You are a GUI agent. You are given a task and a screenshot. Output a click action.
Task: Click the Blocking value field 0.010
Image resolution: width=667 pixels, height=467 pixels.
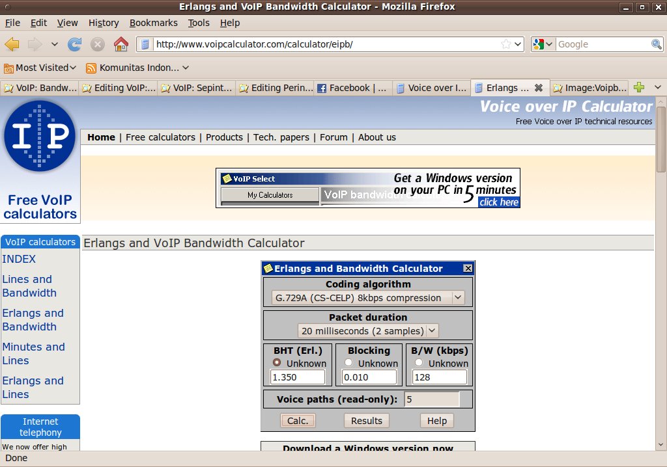[x=369, y=377]
